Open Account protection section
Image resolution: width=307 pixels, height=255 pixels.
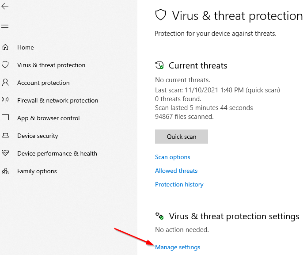(43, 83)
